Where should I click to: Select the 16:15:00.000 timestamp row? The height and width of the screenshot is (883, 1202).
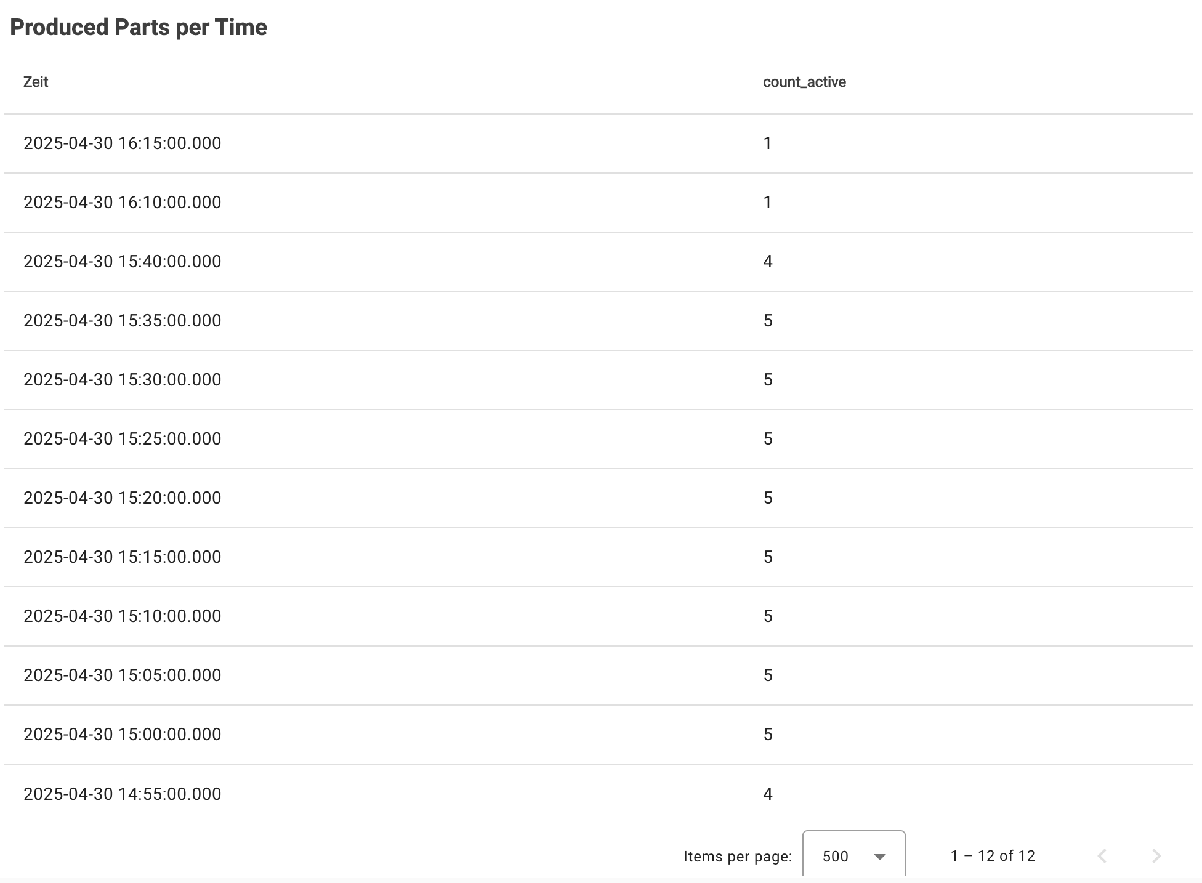(x=123, y=143)
